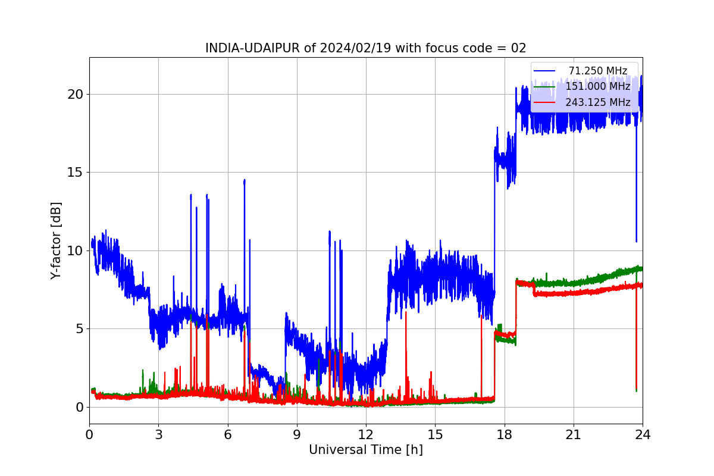Click the x-axis tick label 21
Image resolution: width=714 pixels, height=476 pixels.
pos(574,435)
